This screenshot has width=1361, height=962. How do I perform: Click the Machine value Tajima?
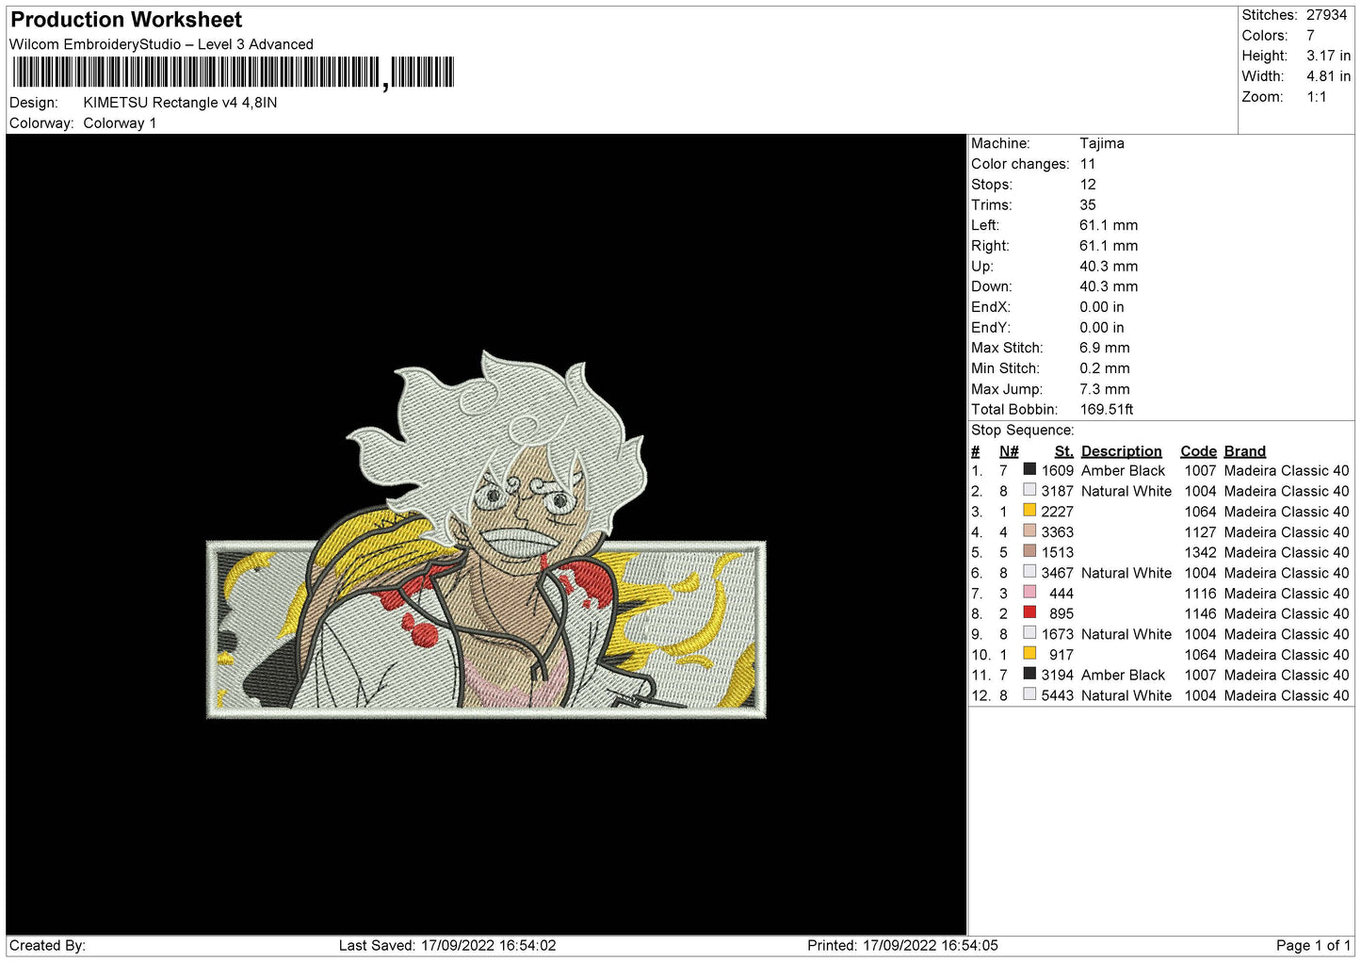tap(1101, 143)
